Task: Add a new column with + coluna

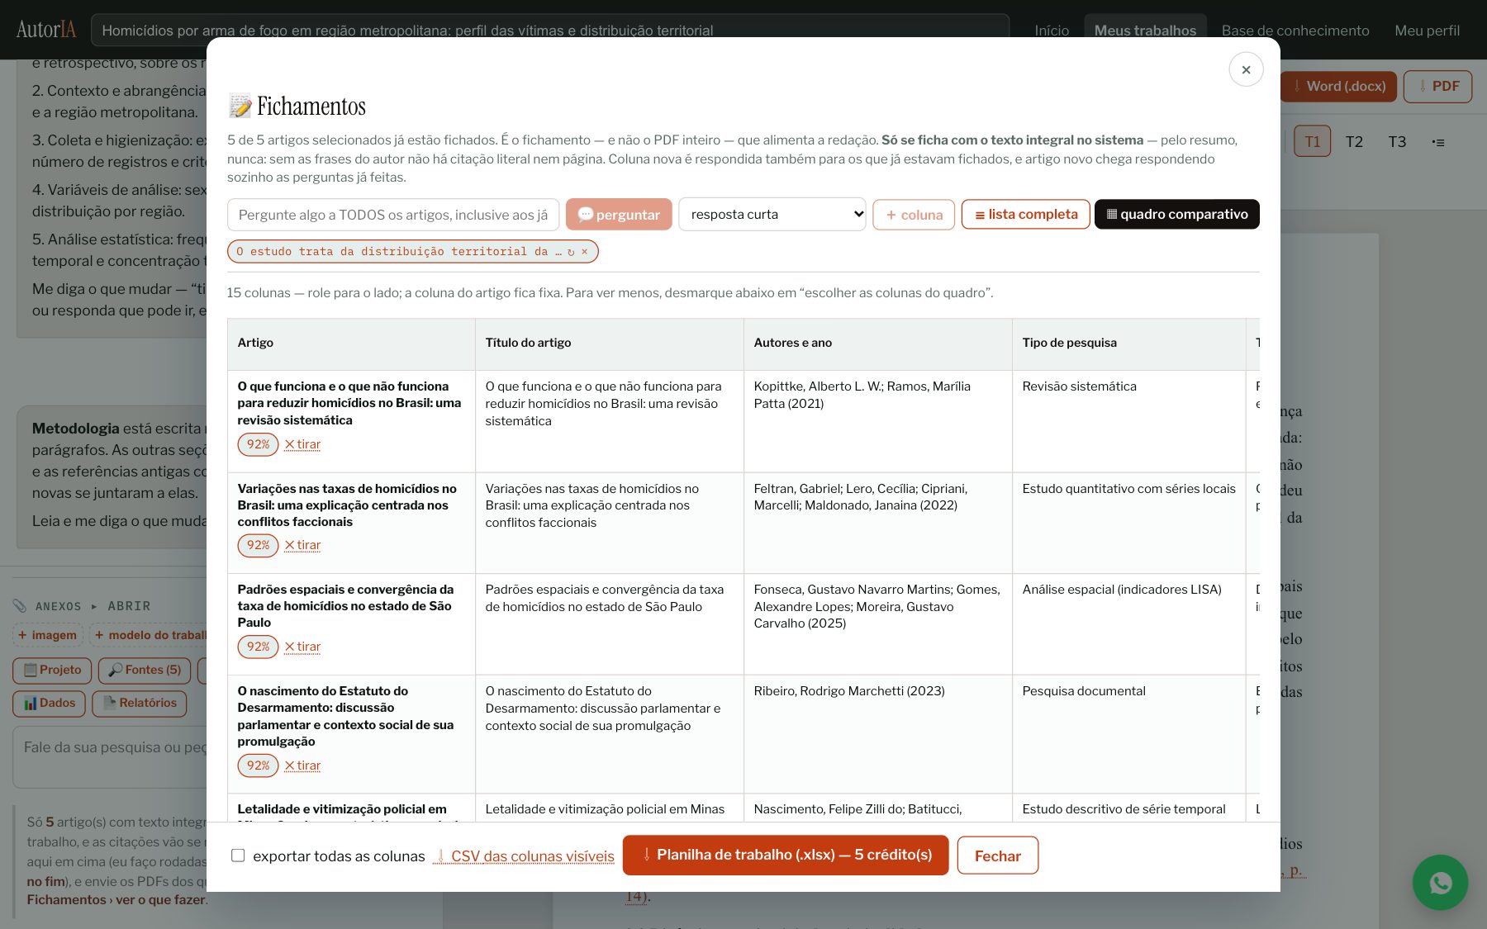Action: [914, 215]
